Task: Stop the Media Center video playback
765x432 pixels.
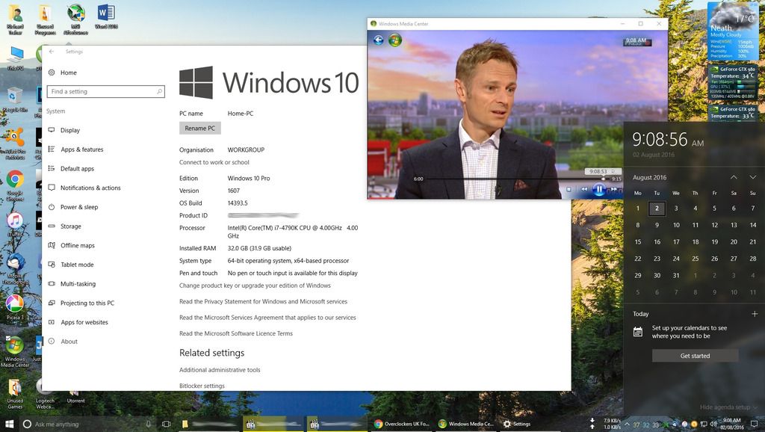Action: (569, 189)
